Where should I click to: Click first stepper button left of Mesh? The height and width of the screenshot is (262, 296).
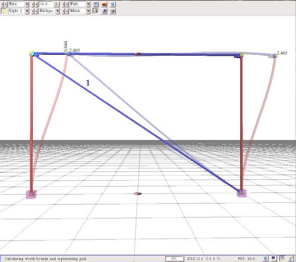coord(63,11)
